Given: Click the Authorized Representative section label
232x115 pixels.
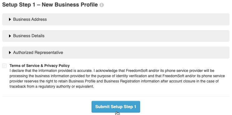Looking at the screenshot, I should coord(38,52).
